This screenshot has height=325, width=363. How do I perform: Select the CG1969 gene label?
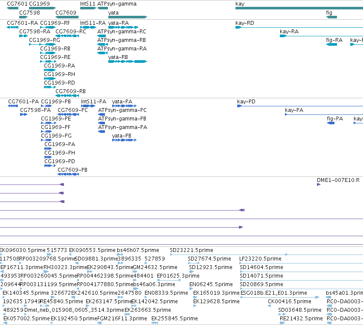click(x=39, y=4)
